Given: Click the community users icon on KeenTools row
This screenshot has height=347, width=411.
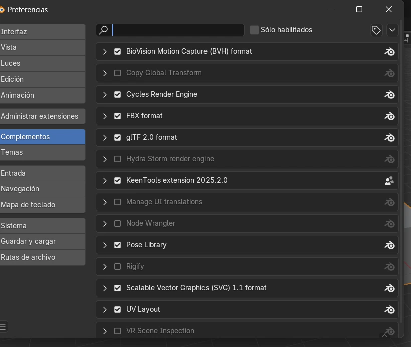Looking at the screenshot, I should point(389,181).
